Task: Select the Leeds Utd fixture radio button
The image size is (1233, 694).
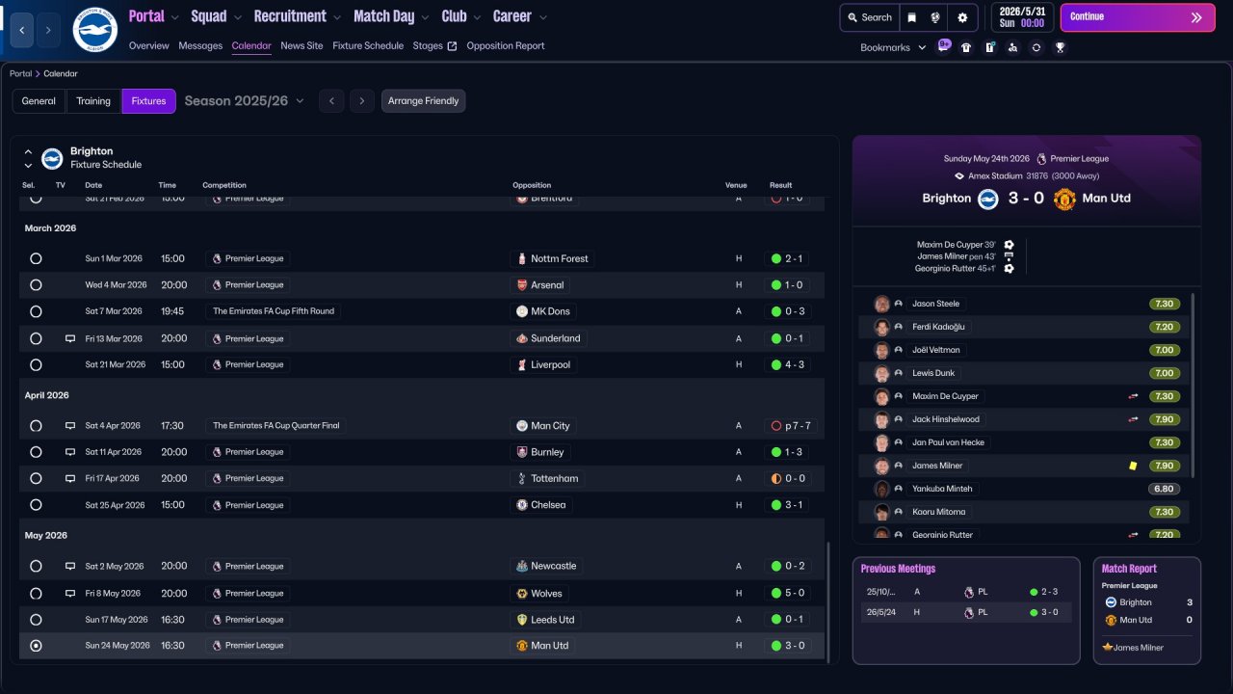Action: [36, 620]
